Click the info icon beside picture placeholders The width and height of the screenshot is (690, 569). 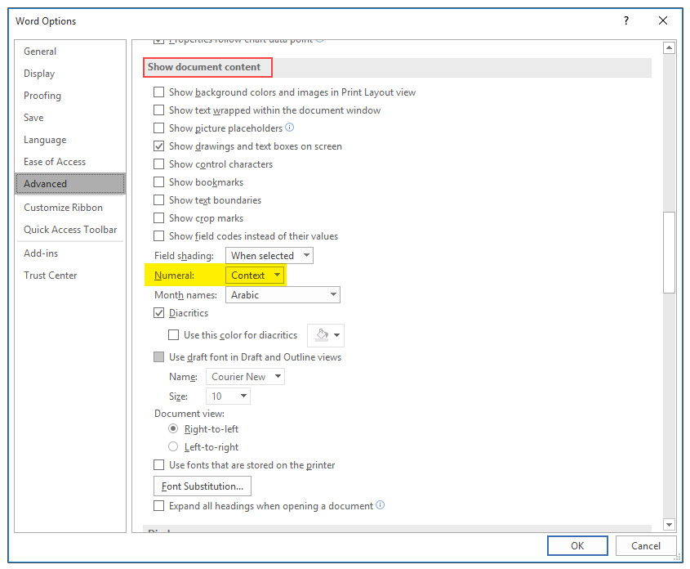290,128
